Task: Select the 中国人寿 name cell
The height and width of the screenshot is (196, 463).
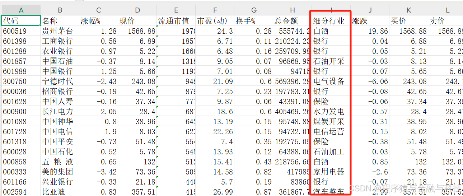Action: pyautogui.click(x=60, y=101)
